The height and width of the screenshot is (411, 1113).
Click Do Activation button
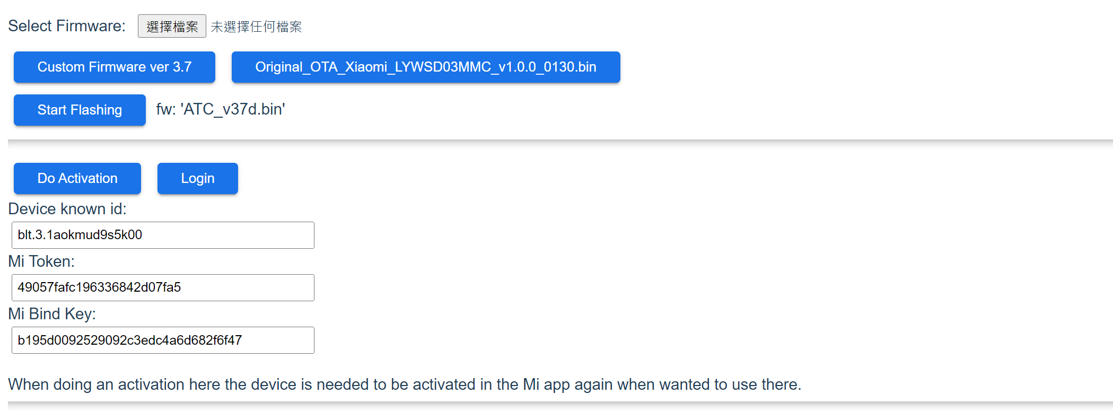(x=77, y=178)
